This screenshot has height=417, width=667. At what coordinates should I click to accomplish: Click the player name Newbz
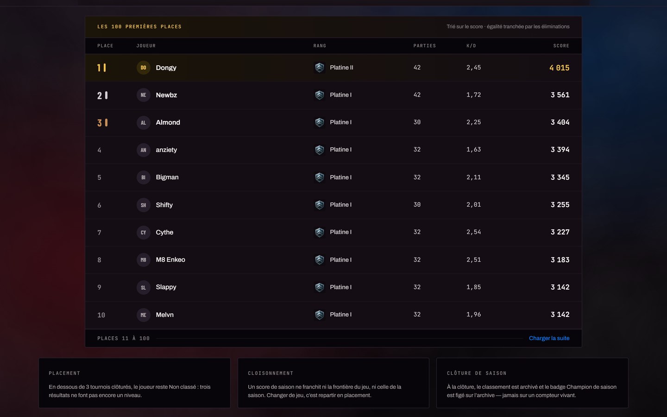click(166, 95)
